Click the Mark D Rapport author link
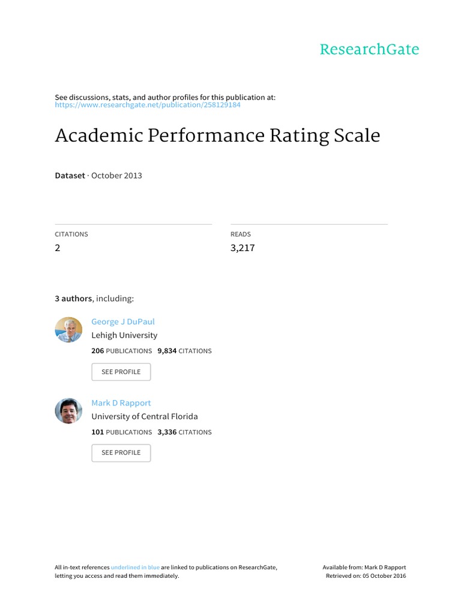This screenshot has height=615, width=461. 121,402
